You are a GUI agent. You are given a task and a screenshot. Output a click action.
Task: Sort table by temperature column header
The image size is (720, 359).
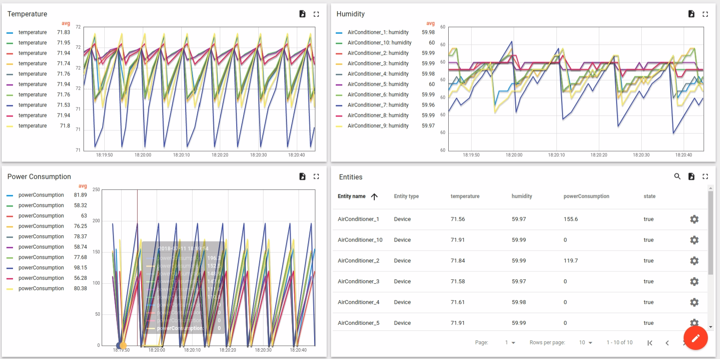point(465,196)
